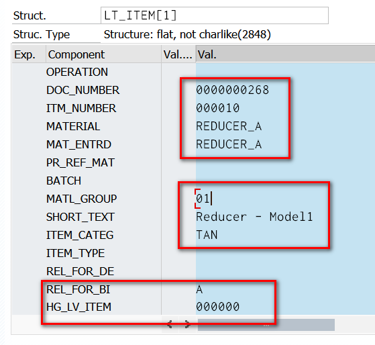Image resolution: width=375 pixels, height=345 pixels.
Task: Select the PR_REF_MAT component
Action: coord(81,162)
